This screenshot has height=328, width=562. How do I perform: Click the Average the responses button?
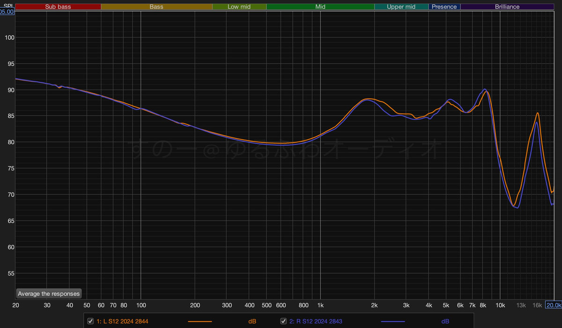(49, 294)
